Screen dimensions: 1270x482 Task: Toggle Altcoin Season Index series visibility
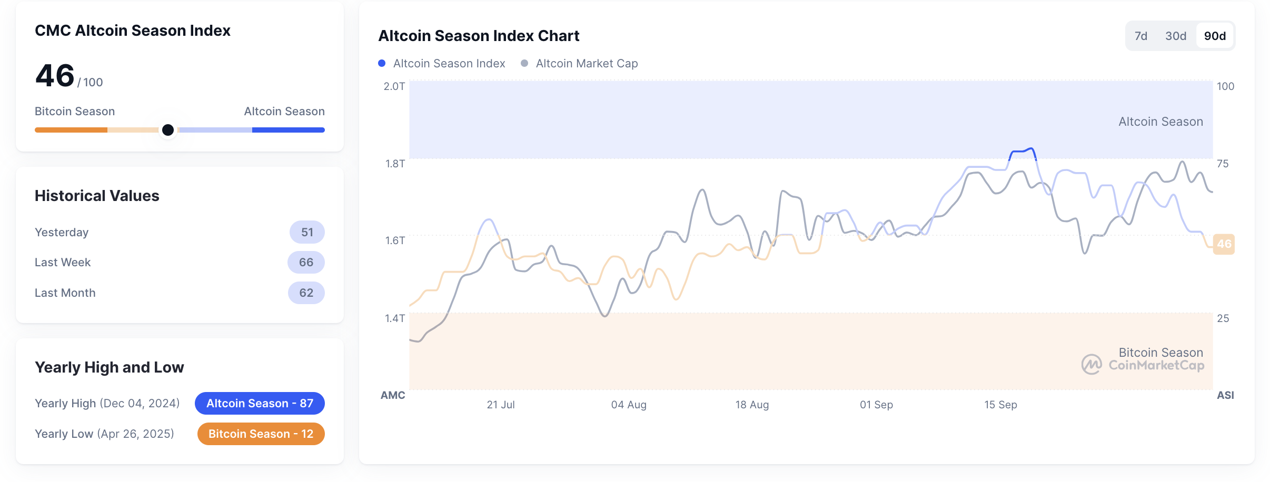(x=449, y=64)
